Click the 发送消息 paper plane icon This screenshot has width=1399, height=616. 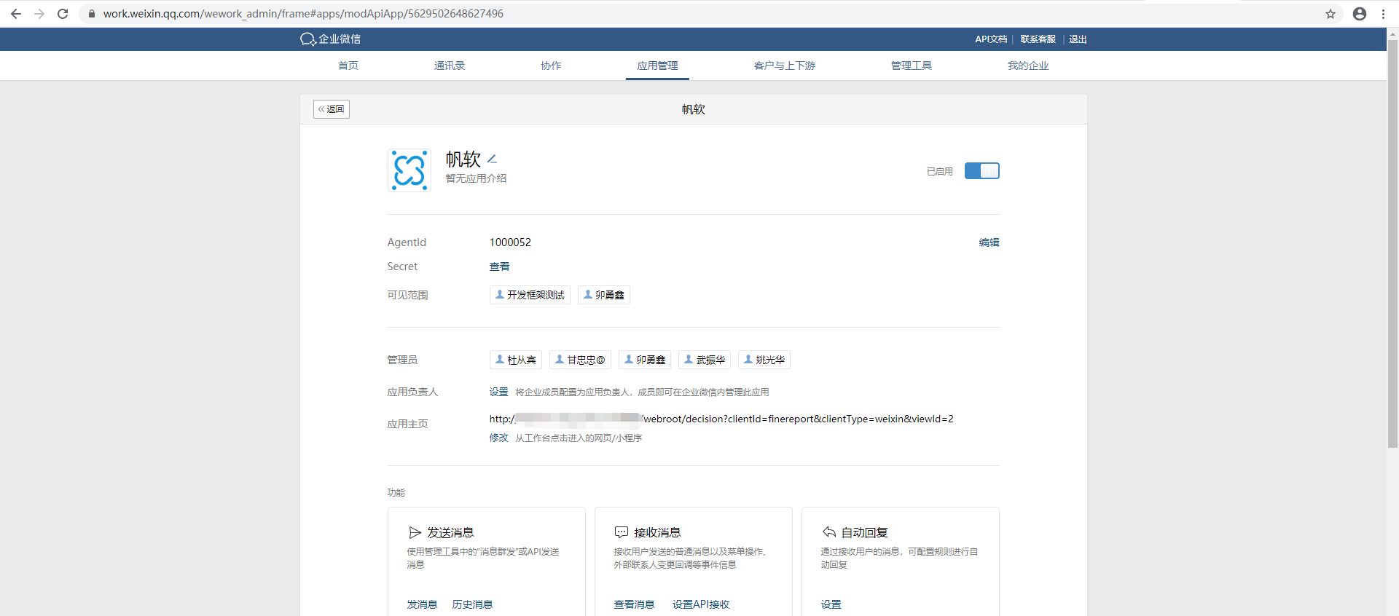[415, 532]
